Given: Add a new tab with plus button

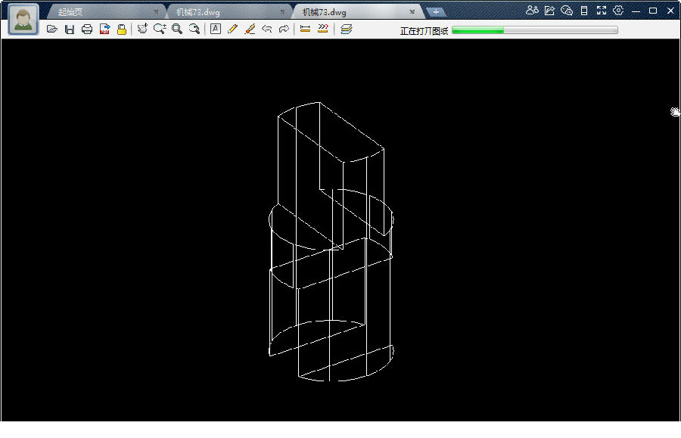Looking at the screenshot, I should tap(436, 11).
